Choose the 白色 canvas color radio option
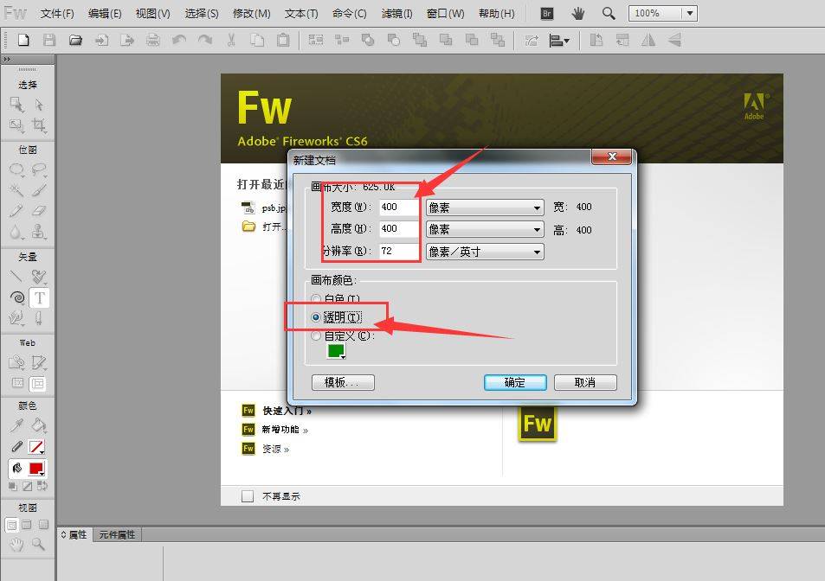This screenshot has height=581, width=825. (x=316, y=299)
